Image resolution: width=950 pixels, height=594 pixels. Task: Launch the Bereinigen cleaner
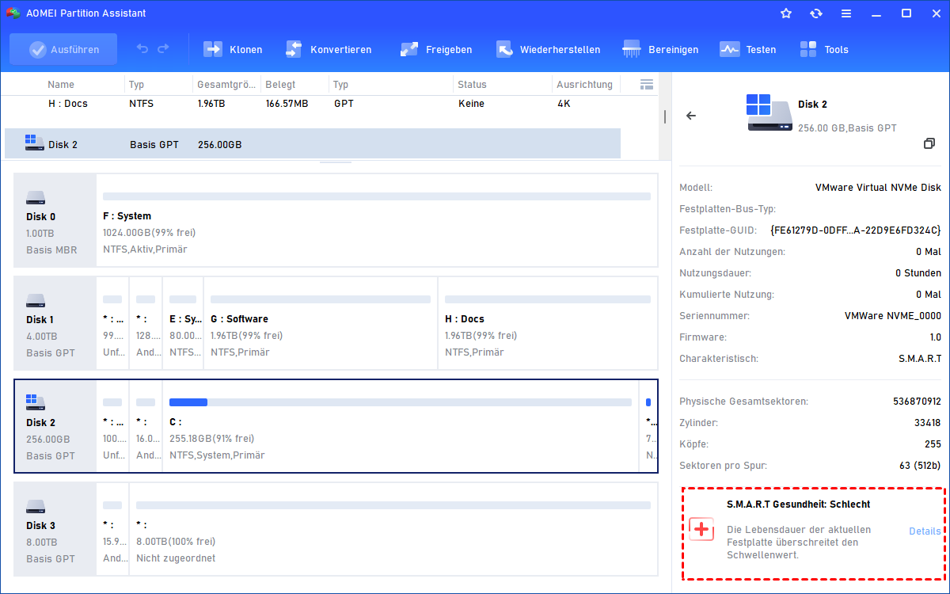coord(632,49)
